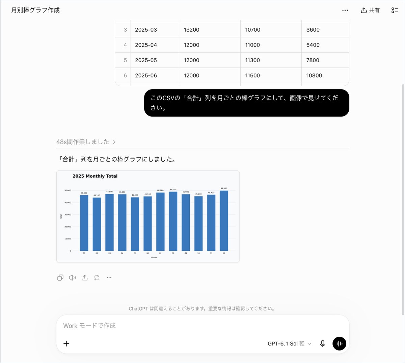Screen dimensions: 405x363
Task: Expand the 48s間作業しました details
Action: [x=86, y=142]
